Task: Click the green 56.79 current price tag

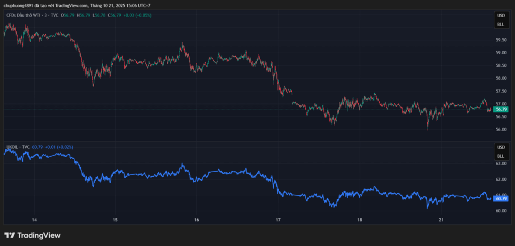Action: 500,109
